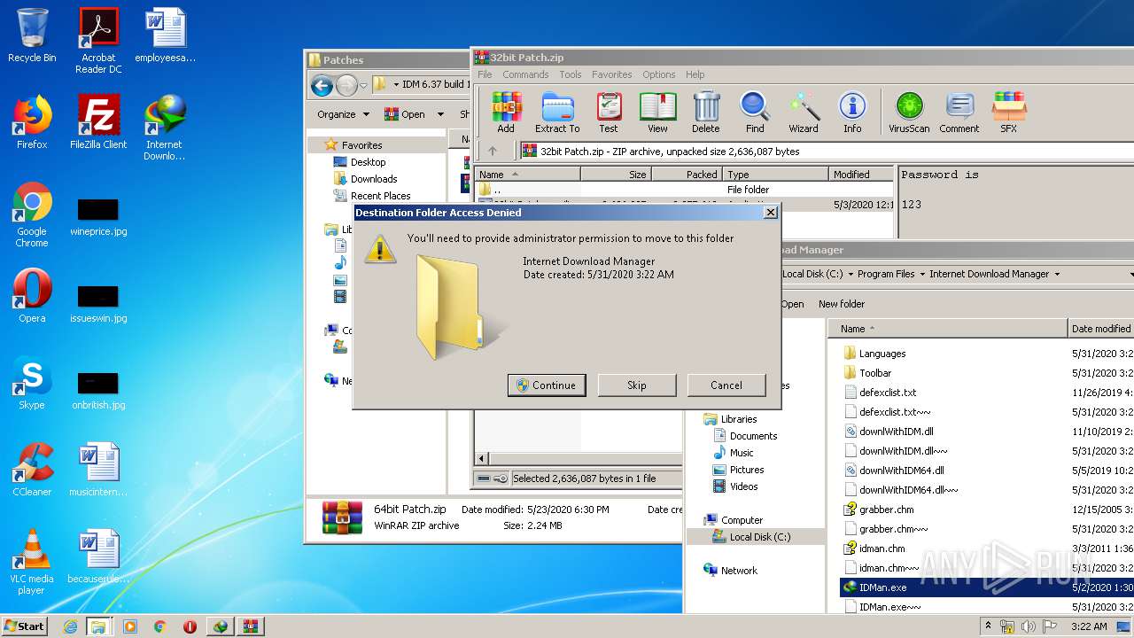Click the WinRAR horizontal scrollbar left arrow
The width and height of the screenshot is (1134, 638).
coord(483,458)
